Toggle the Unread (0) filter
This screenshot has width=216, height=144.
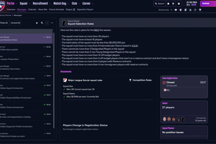[x=15, y=23]
